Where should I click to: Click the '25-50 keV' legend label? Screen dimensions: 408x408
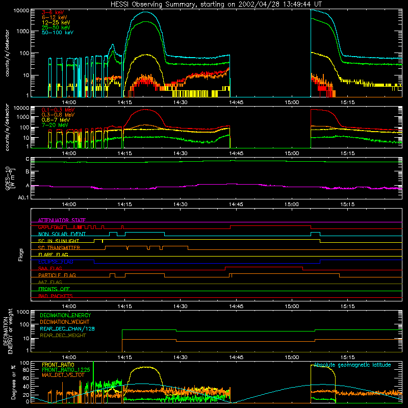coord(56,28)
